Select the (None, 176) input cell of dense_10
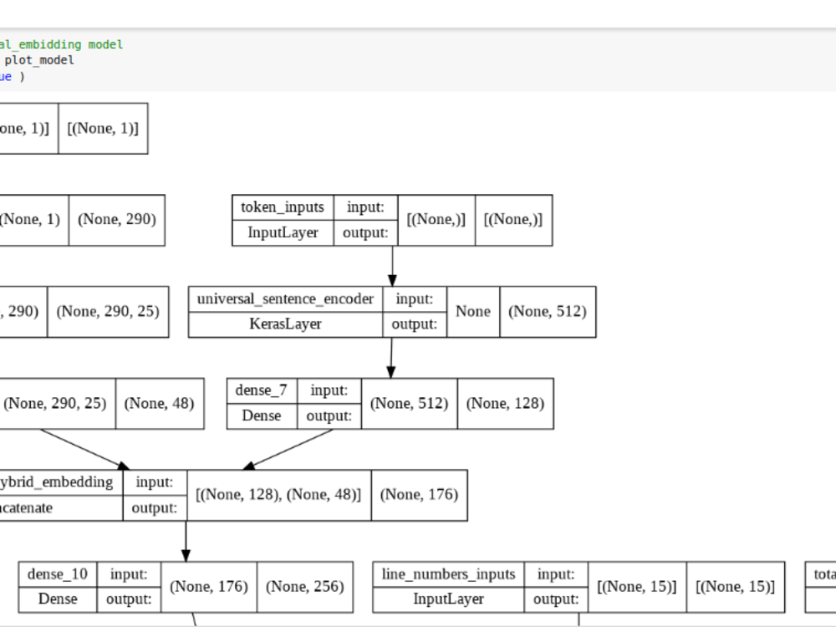Screen dimensions: 836x627 coord(208,587)
